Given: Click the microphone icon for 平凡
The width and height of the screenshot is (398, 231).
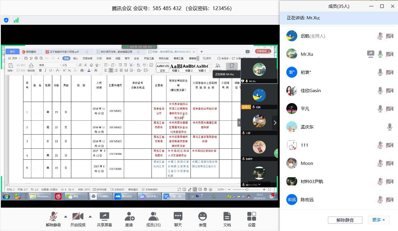Looking at the screenshot, I should tap(380, 109).
